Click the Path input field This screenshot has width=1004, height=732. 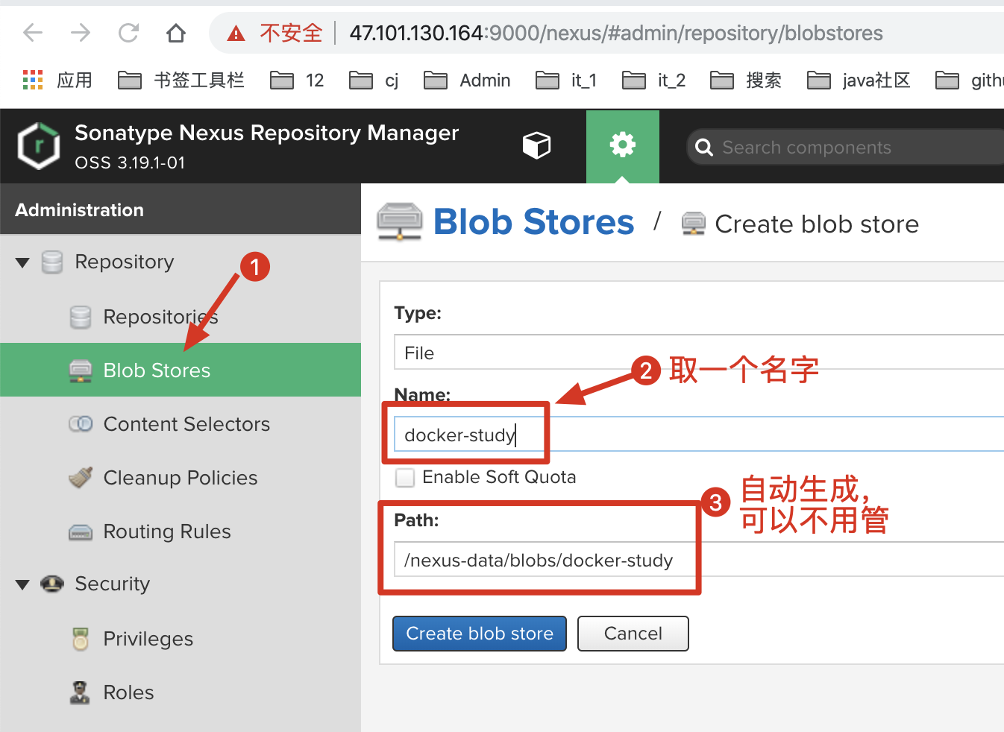699,560
